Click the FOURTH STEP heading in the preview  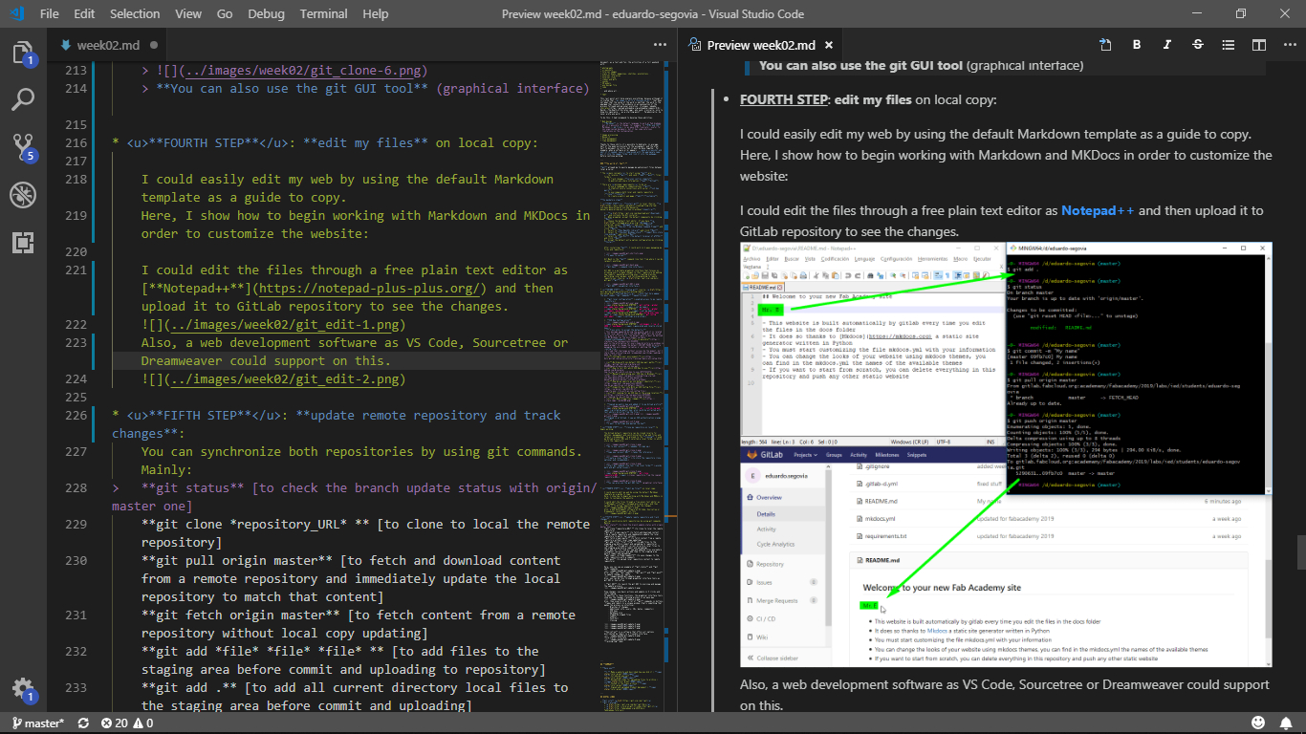coord(784,99)
